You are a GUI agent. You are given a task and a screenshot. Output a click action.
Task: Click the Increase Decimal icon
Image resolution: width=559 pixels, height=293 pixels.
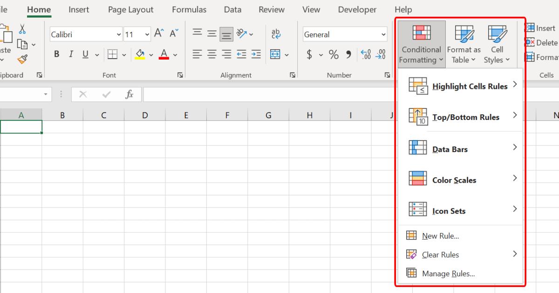pos(366,54)
